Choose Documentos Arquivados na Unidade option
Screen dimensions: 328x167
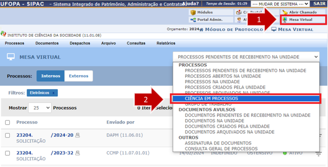[x=230, y=132]
